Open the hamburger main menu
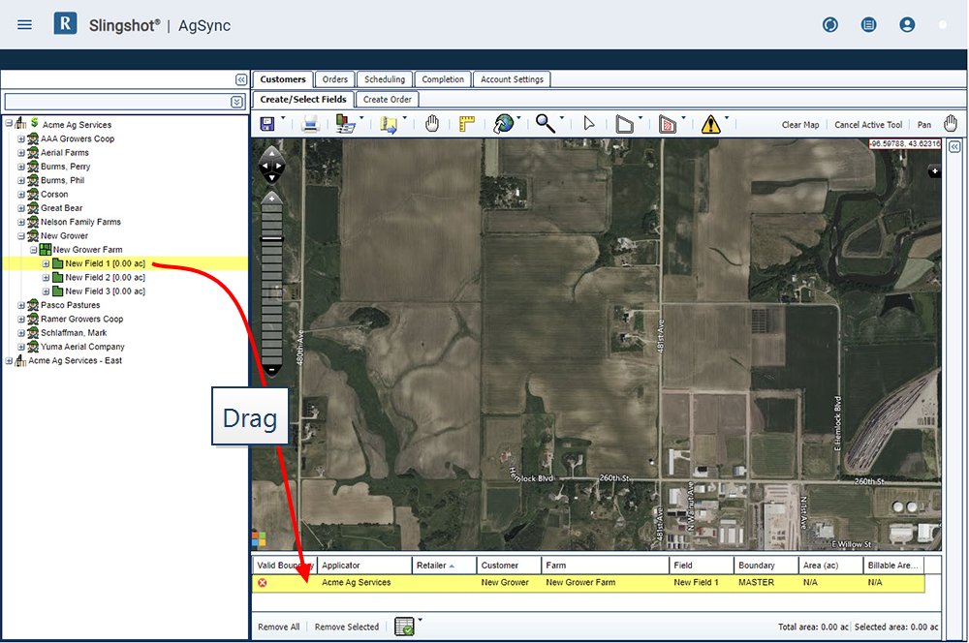 click(x=25, y=25)
